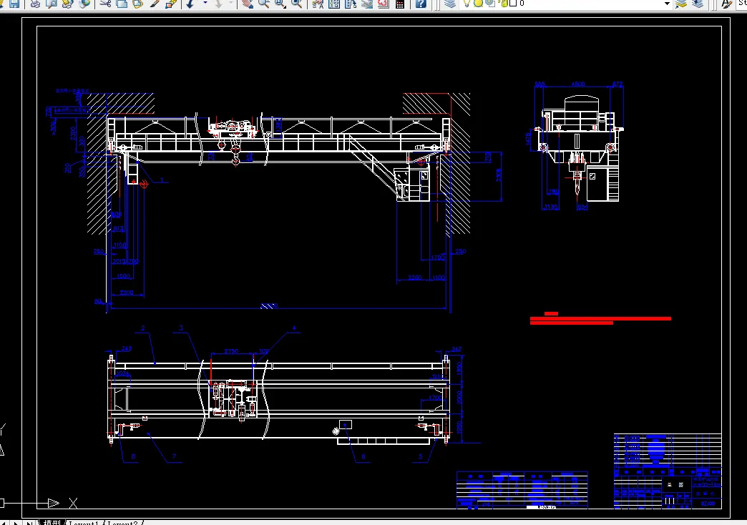The width and height of the screenshot is (747, 525).
Task: Click the UCS X-axis arrow icon
Action: (54, 503)
